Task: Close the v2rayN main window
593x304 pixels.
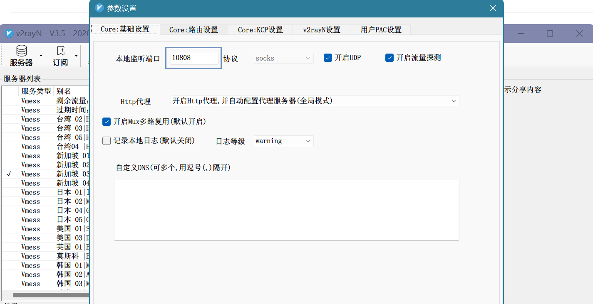Action: tap(579, 33)
